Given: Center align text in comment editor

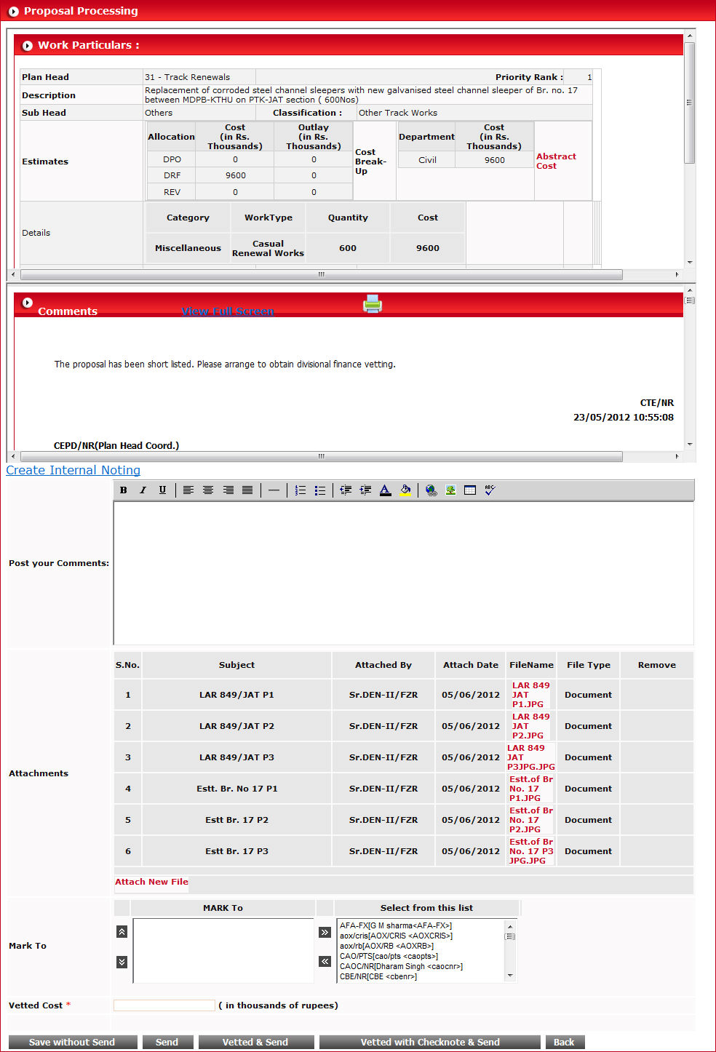Looking at the screenshot, I should coord(208,490).
